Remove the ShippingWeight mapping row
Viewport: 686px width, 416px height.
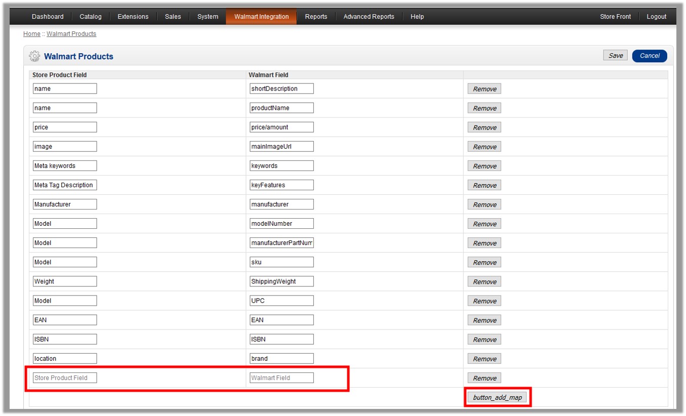tap(485, 281)
